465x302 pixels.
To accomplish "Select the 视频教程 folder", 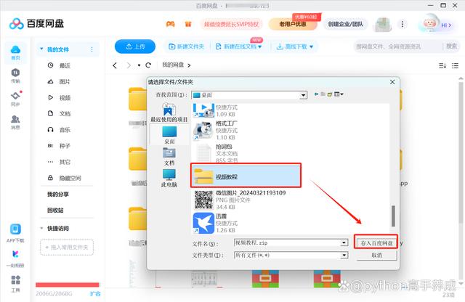I will coord(246,176).
